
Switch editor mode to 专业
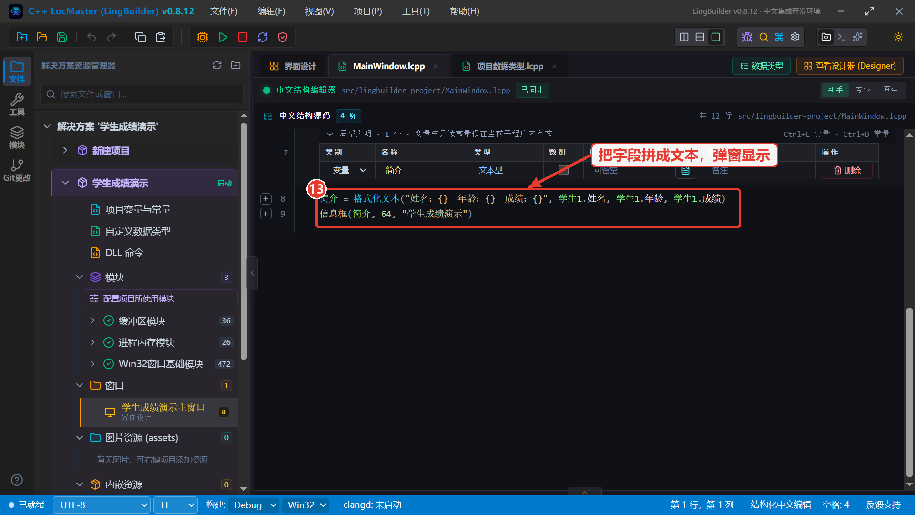(863, 90)
